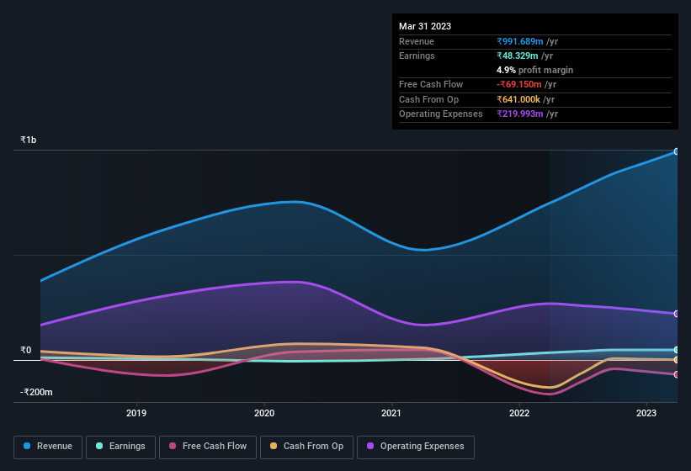
Task: Click the 2020 x-axis label
Action: (264, 413)
